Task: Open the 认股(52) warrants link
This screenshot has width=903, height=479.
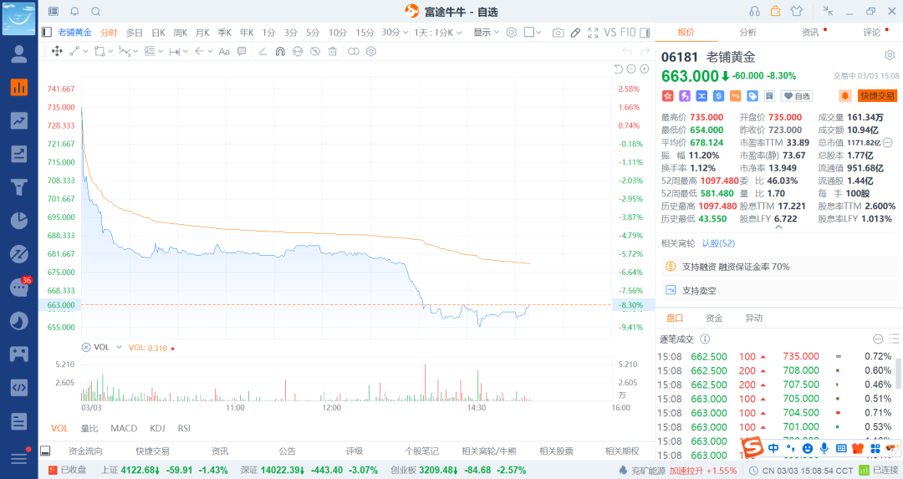Action: pos(718,243)
